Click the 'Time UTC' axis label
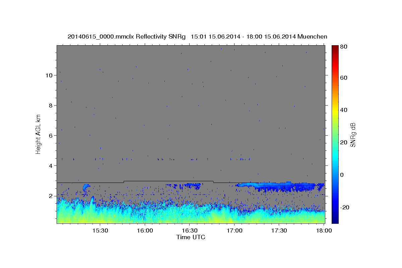402x268 pixels. point(191,237)
